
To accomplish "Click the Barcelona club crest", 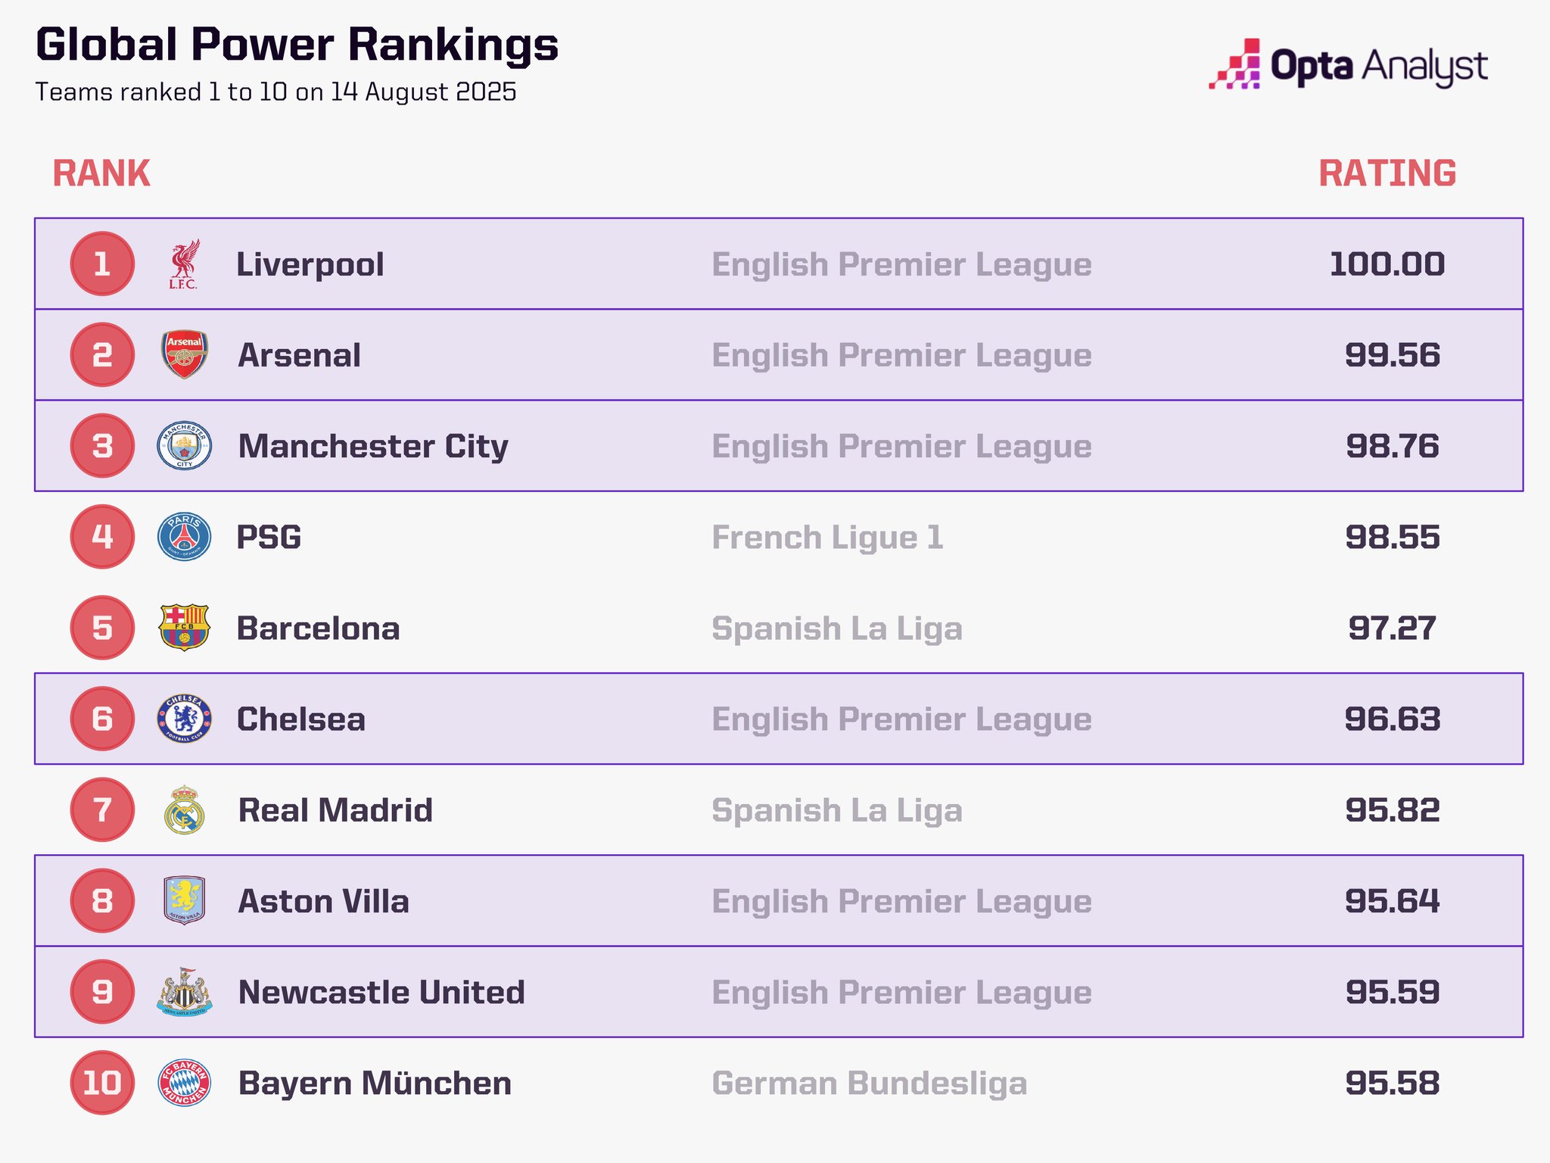I will [x=184, y=628].
